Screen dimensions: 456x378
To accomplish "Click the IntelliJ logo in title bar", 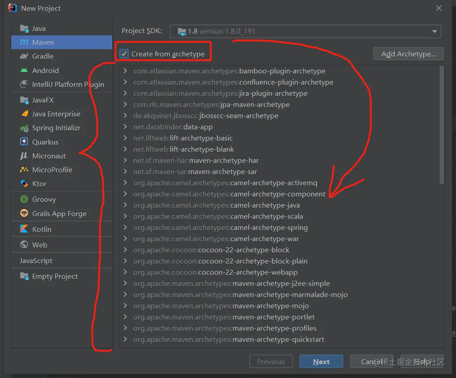I will click(x=13, y=8).
